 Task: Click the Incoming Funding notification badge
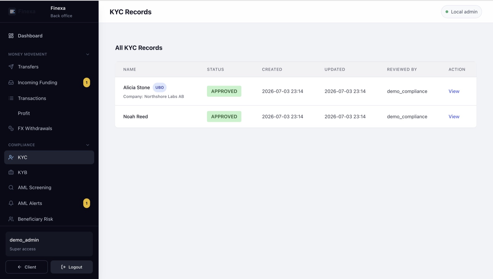point(87,82)
